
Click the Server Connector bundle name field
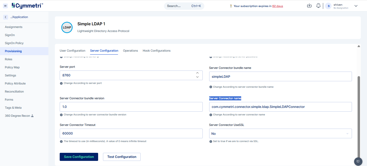click(x=280, y=76)
